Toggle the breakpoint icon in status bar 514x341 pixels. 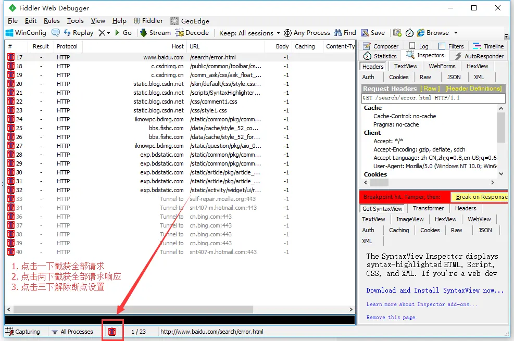pyautogui.click(x=112, y=332)
